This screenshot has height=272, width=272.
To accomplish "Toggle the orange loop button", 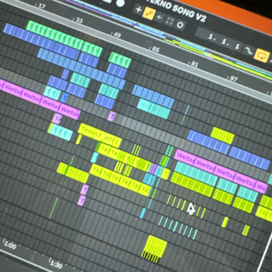I will tap(262, 55).
